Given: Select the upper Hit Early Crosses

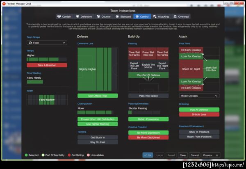Looking at the screenshot, I should [191, 50].
